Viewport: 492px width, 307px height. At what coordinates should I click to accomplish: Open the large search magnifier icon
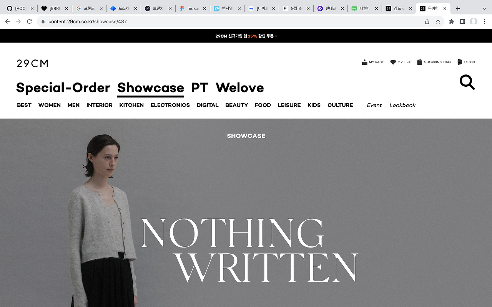tap(467, 83)
